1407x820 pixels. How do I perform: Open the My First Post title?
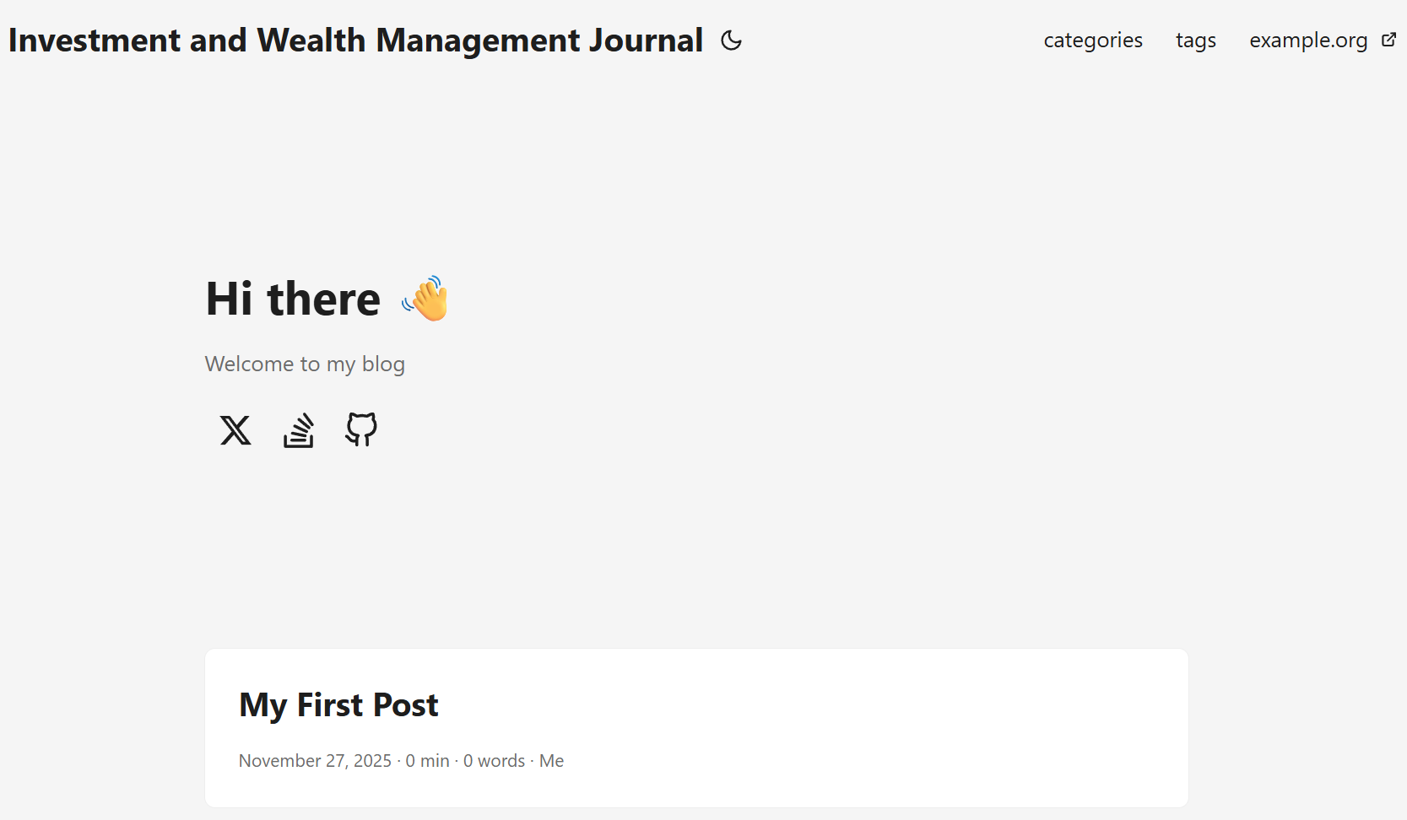(x=338, y=704)
